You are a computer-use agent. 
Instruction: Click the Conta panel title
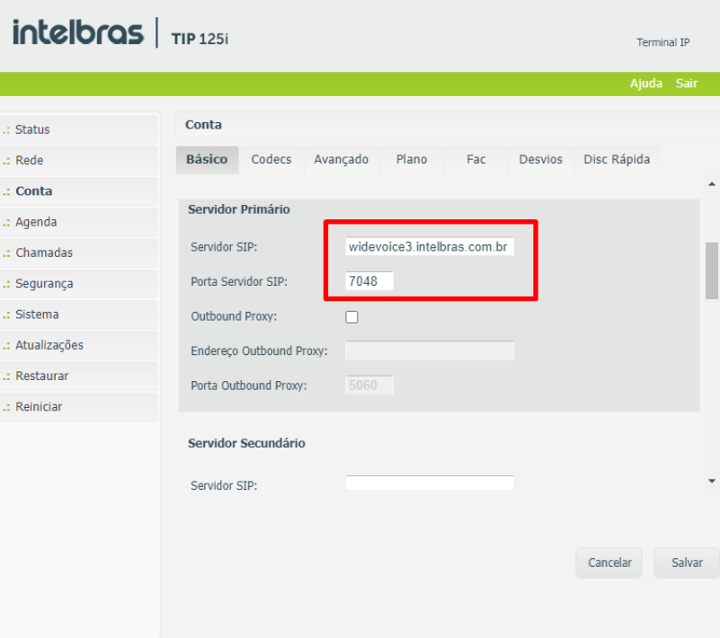[203, 125]
